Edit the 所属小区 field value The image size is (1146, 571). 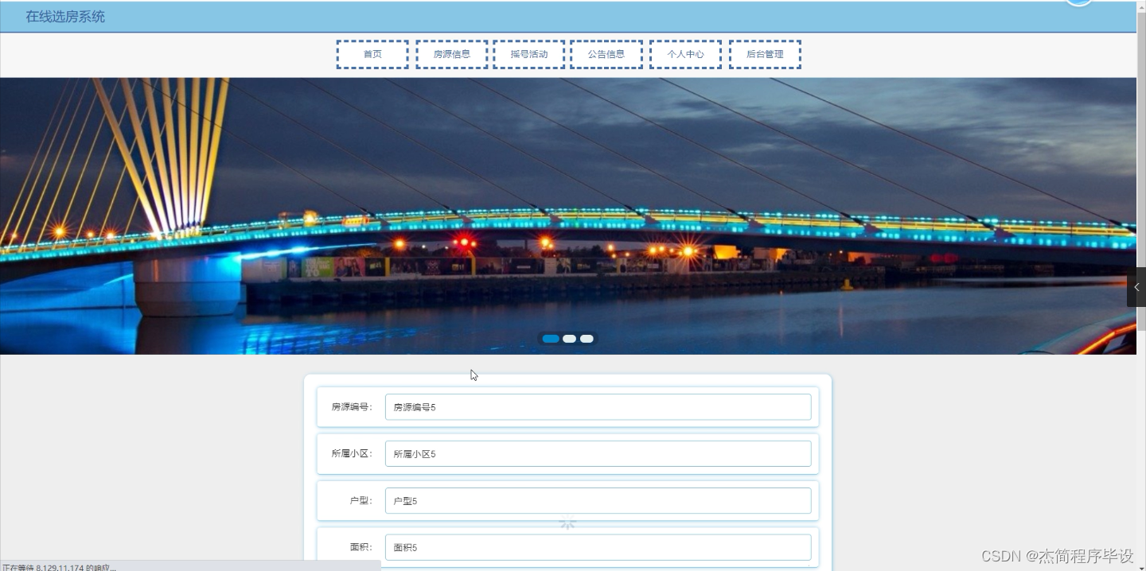pyautogui.click(x=597, y=453)
